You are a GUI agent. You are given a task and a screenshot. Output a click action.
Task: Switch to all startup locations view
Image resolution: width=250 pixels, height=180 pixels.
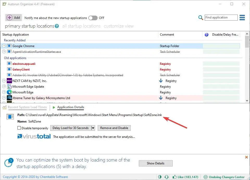81,26
